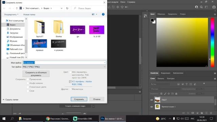Click the vertical hue spectrum slider

point(213,42)
